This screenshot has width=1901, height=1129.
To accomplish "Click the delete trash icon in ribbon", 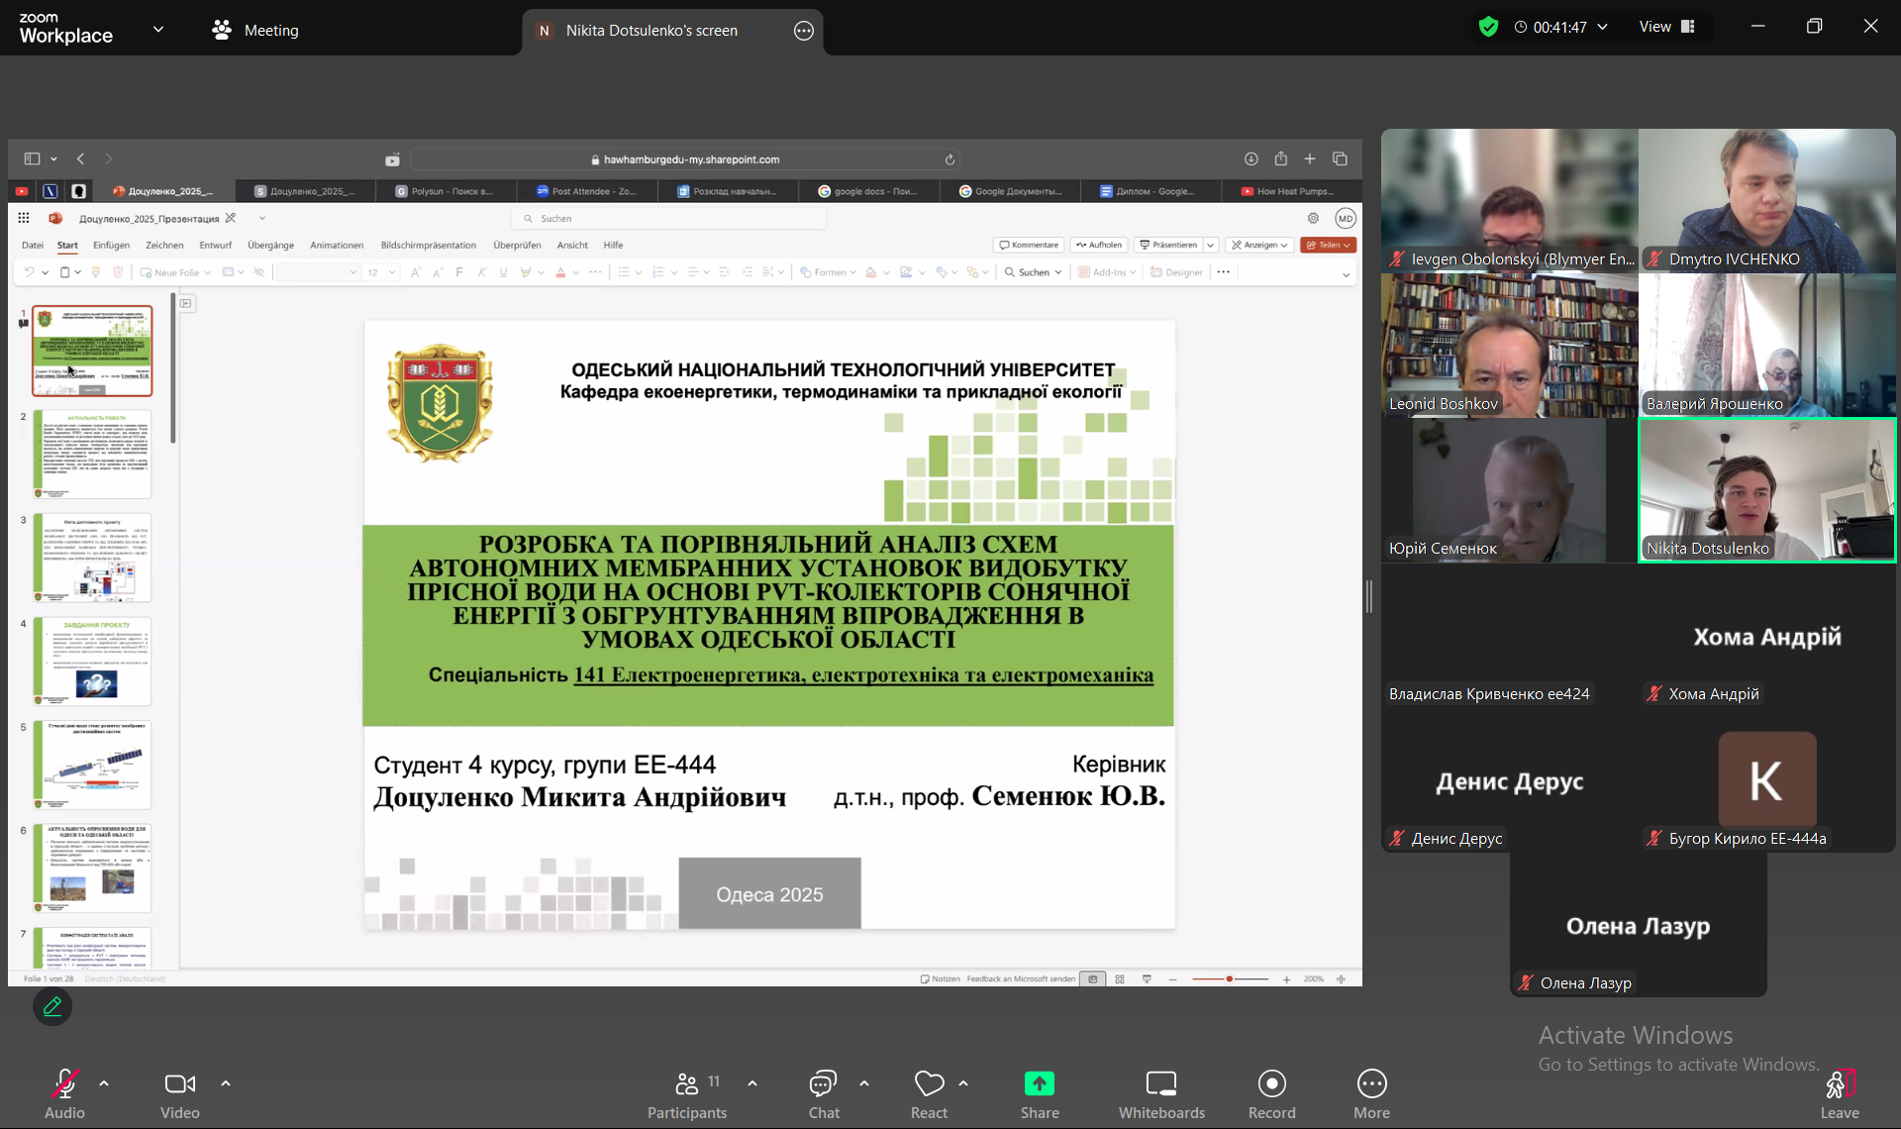I will tap(118, 272).
